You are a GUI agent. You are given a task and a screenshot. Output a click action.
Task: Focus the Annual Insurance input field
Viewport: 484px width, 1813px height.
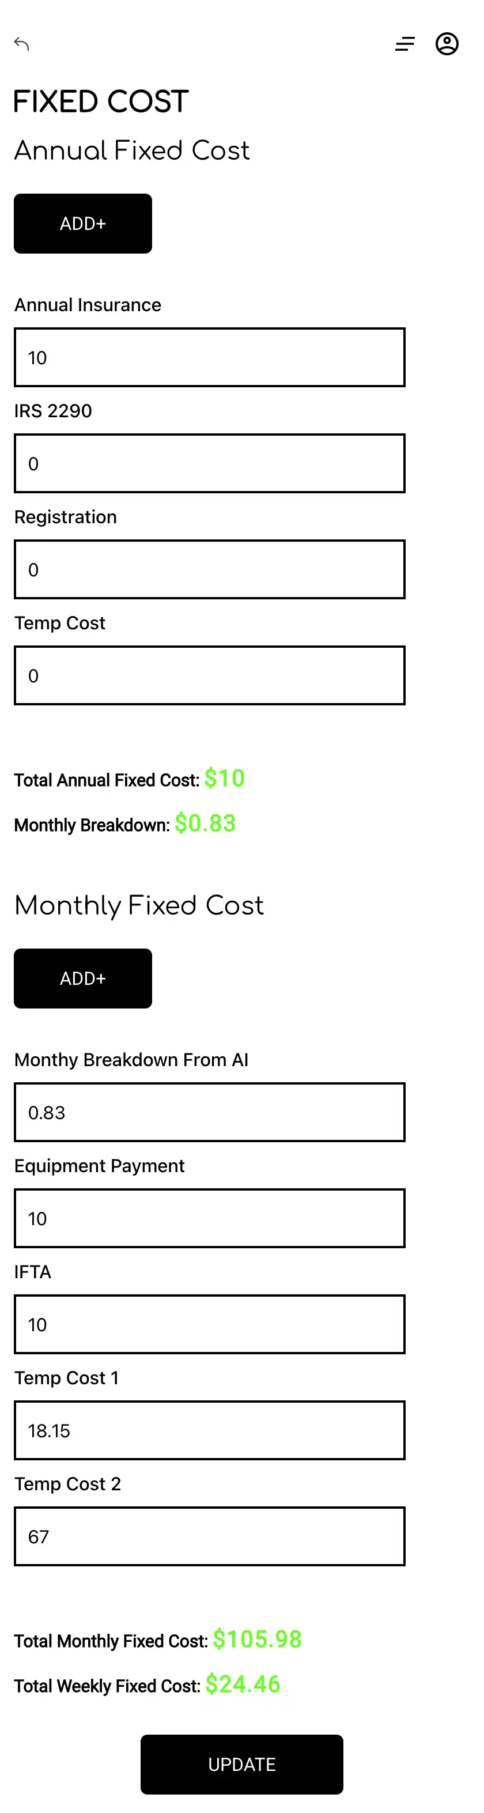pyautogui.click(x=210, y=357)
